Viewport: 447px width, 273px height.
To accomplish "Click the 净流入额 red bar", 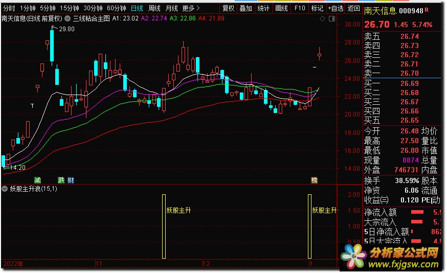I will [417, 212].
